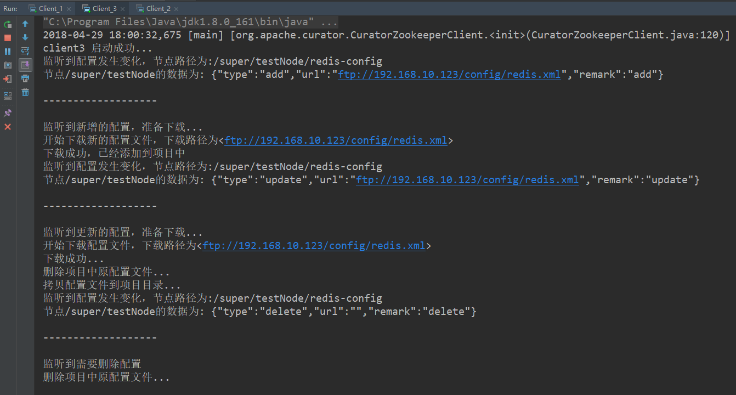This screenshot has height=395, width=736.
Task: Click the 2018-04-29 18:00:32,675 log line
Action: click(x=387, y=35)
